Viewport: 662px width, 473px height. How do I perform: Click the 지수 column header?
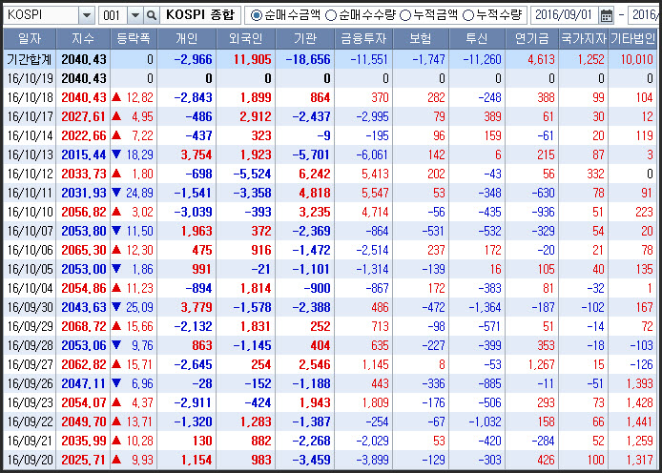(x=83, y=39)
